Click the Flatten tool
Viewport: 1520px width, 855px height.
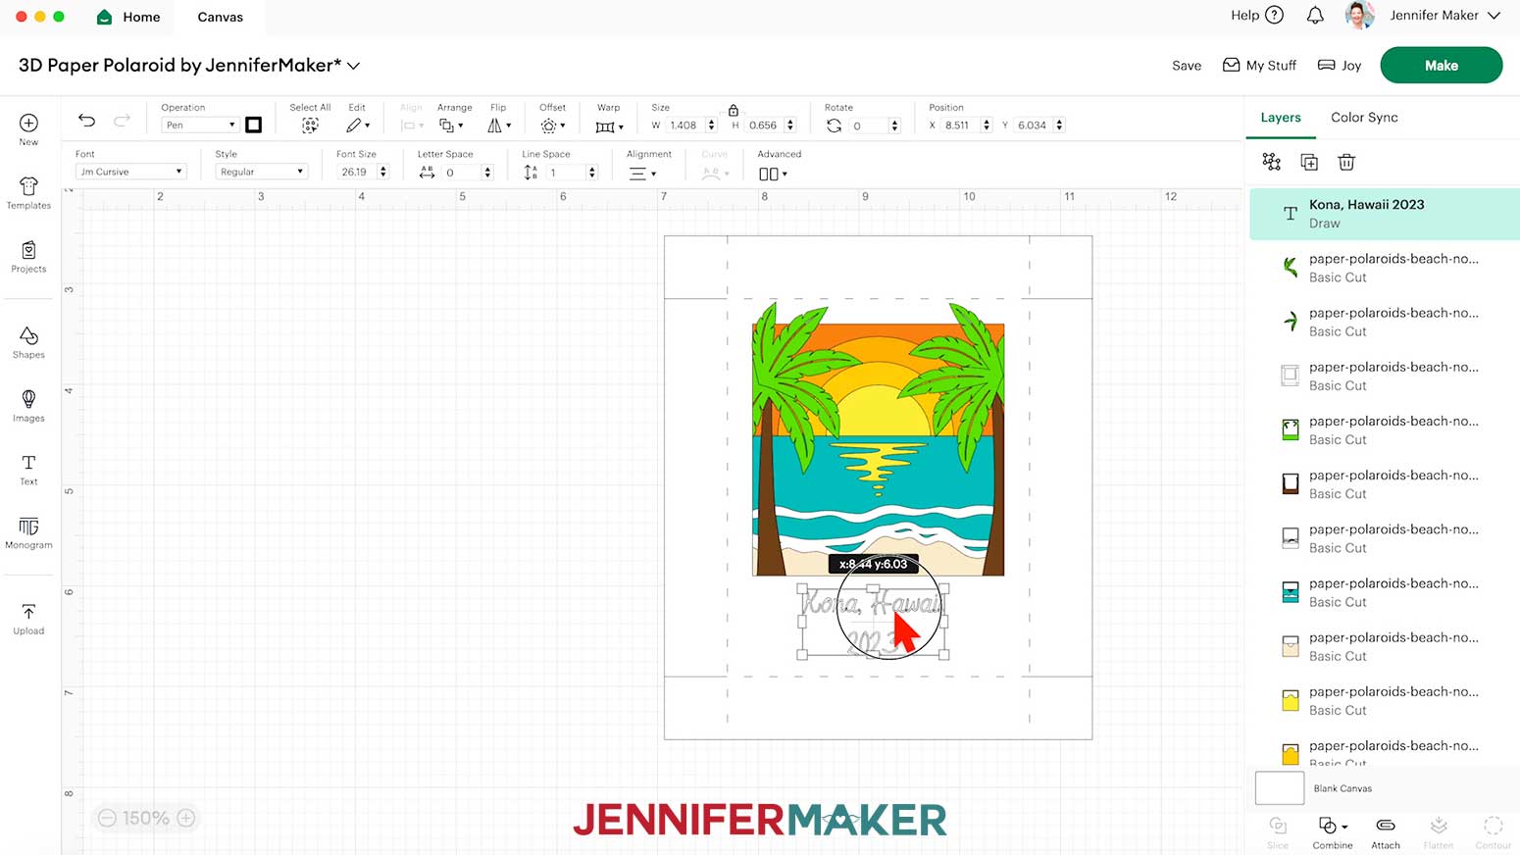1439,832
